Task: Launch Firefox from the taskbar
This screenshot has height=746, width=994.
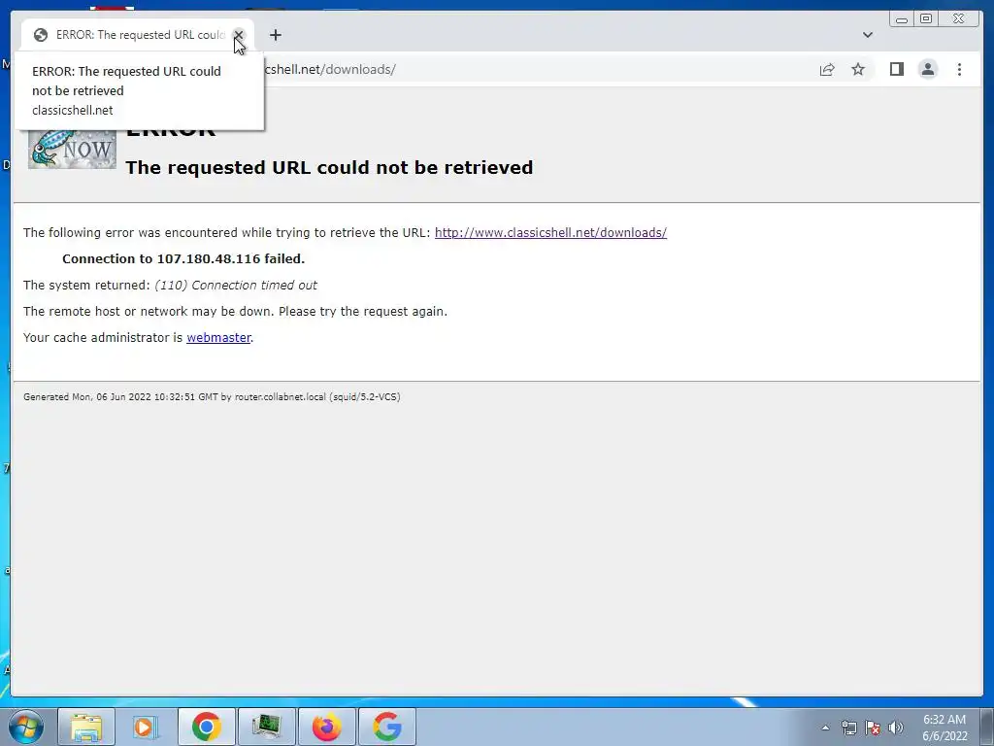Action: tap(326, 727)
